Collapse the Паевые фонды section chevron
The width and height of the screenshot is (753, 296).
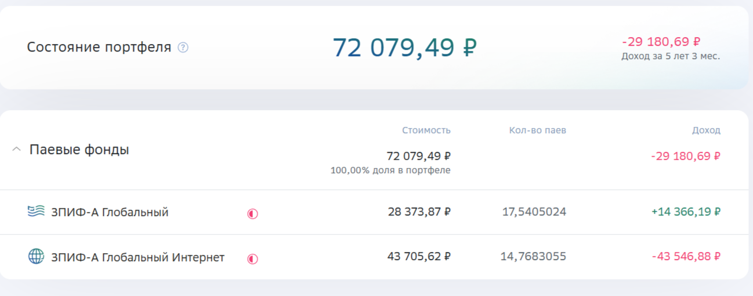pos(16,149)
